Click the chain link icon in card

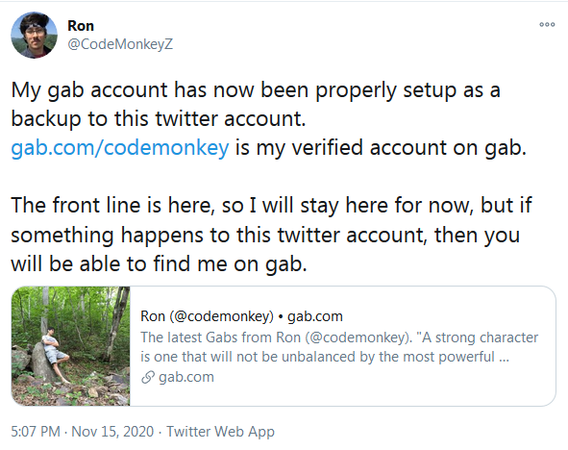click(148, 377)
